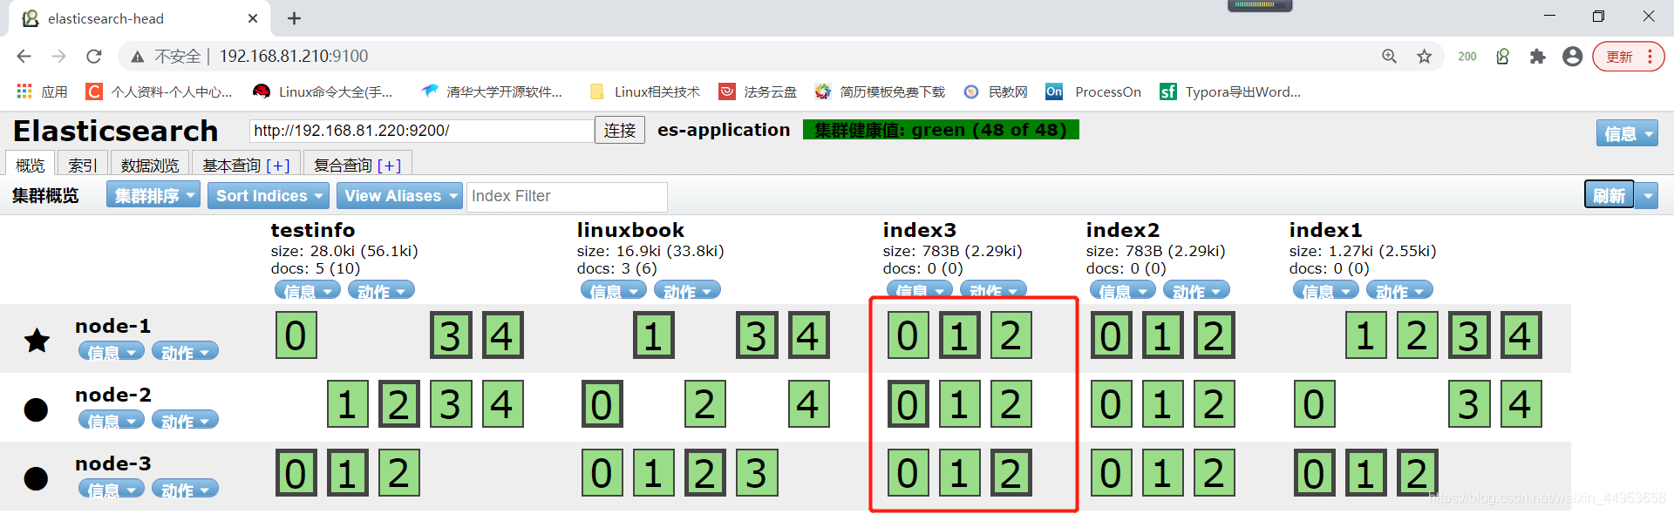Click the master node star icon
This screenshot has height=514, width=1674.
37,340
